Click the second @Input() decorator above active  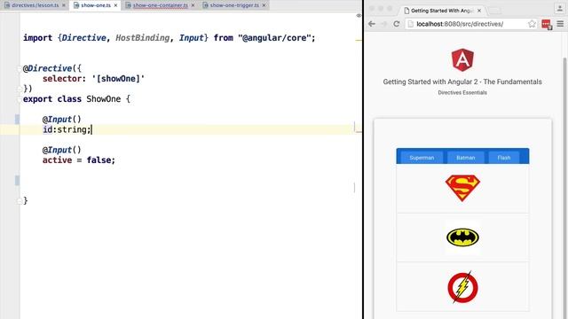61,150
